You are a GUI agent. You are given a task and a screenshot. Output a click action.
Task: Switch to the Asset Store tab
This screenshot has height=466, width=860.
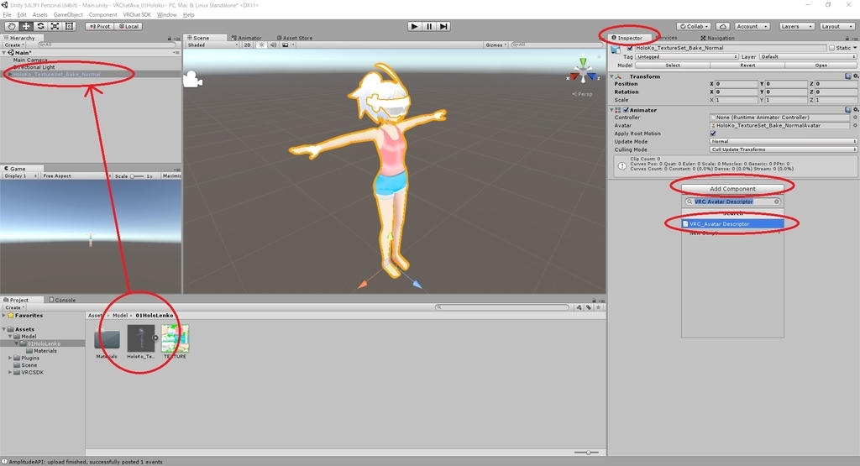(295, 39)
